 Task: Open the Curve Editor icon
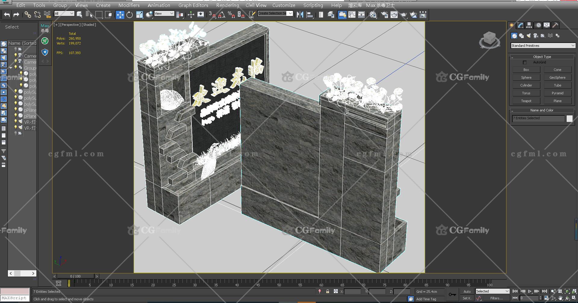coord(352,15)
